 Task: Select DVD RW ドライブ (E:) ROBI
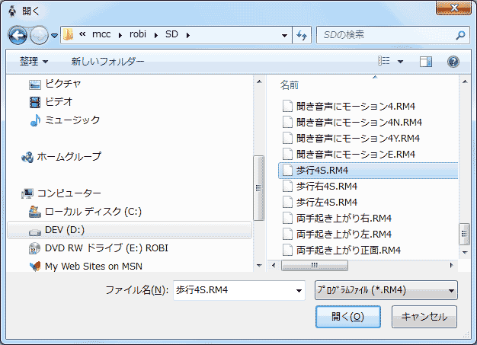107,248
